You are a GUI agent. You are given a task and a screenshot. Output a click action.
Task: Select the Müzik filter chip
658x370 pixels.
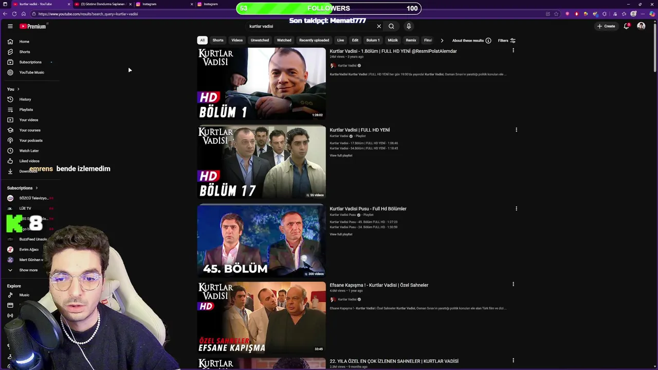[x=393, y=40]
